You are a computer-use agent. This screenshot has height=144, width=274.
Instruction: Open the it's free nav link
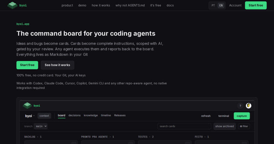pyautogui.click(x=155, y=5)
